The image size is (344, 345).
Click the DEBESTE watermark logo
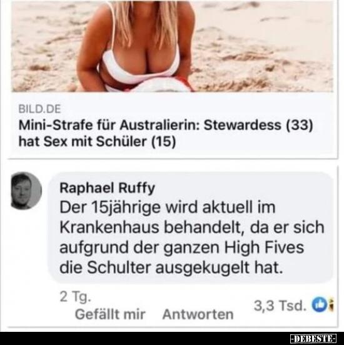[313, 338]
